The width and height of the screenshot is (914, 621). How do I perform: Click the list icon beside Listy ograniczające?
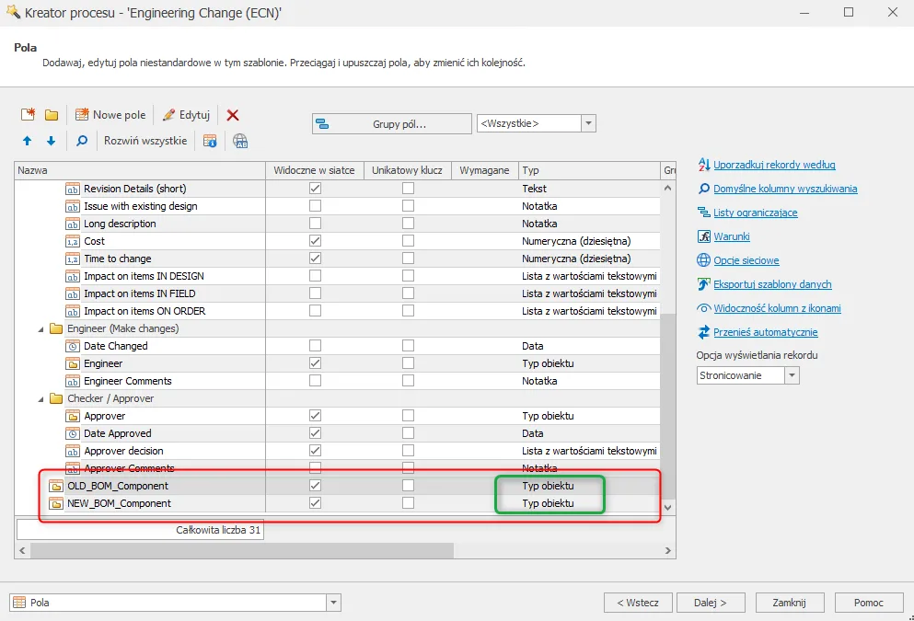pyautogui.click(x=703, y=213)
